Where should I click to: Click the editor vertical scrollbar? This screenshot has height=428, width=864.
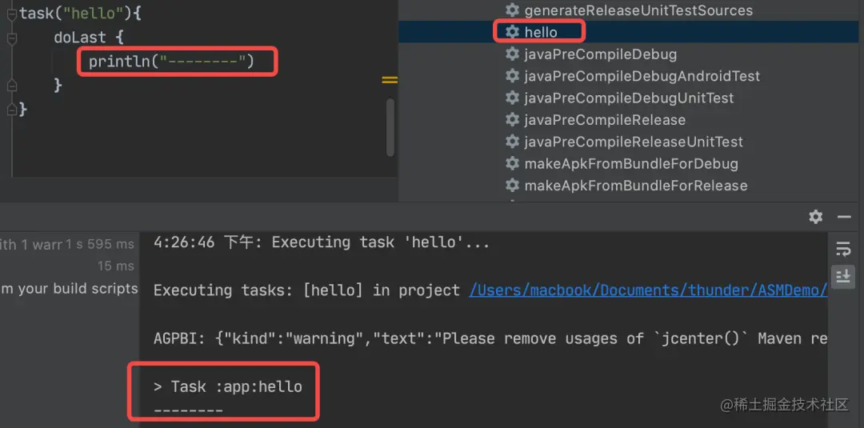pos(390,127)
